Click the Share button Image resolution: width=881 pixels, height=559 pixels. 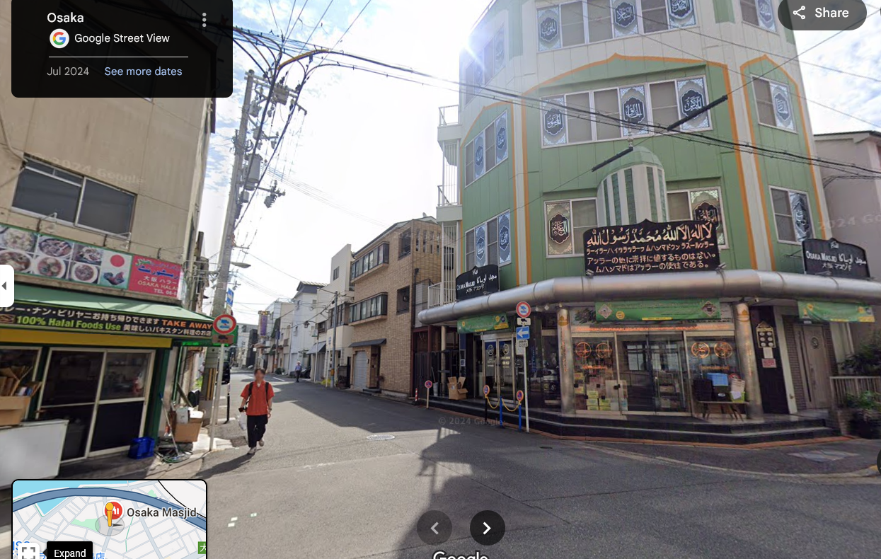click(x=822, y=13)
